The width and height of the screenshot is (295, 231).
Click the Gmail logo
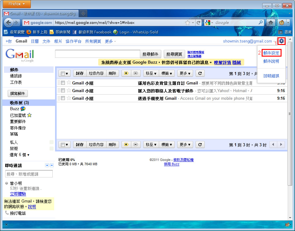click(x=20, y=55)
